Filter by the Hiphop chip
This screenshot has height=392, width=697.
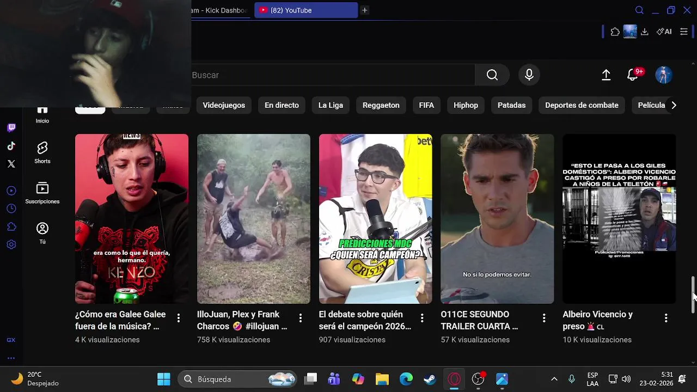coord(466,105)
